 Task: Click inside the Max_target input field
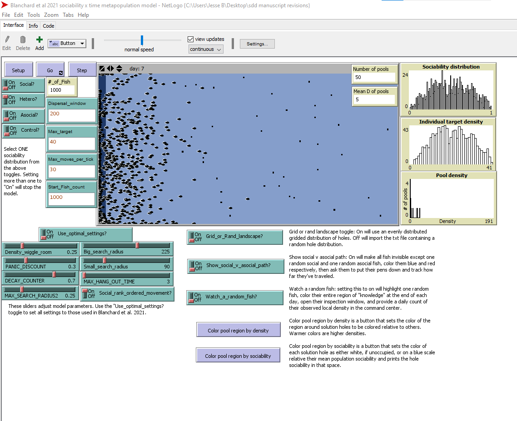[x=71, y=144]
